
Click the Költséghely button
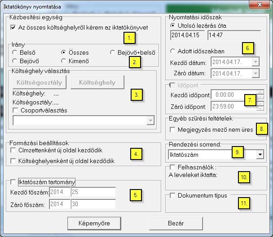pyautogui.click(x=97, y=82)
